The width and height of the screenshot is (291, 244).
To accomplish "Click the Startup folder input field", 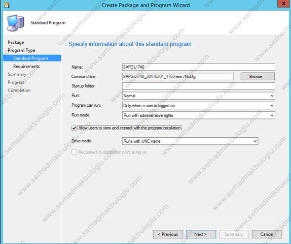I will pos(199,86).
